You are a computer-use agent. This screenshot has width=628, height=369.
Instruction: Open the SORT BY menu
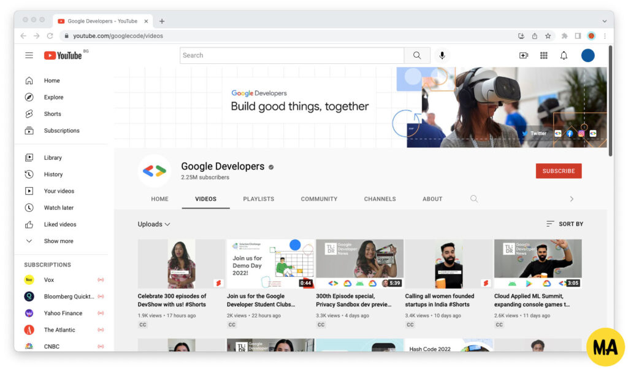click(x=565, y=224)
